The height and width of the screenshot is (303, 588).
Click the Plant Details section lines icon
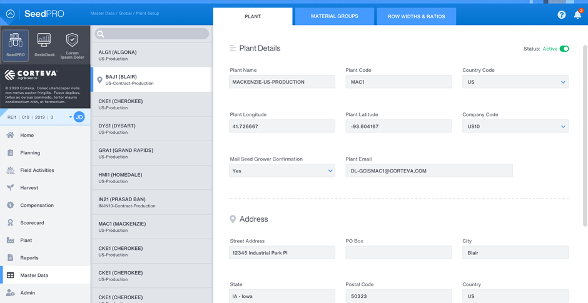233,48
